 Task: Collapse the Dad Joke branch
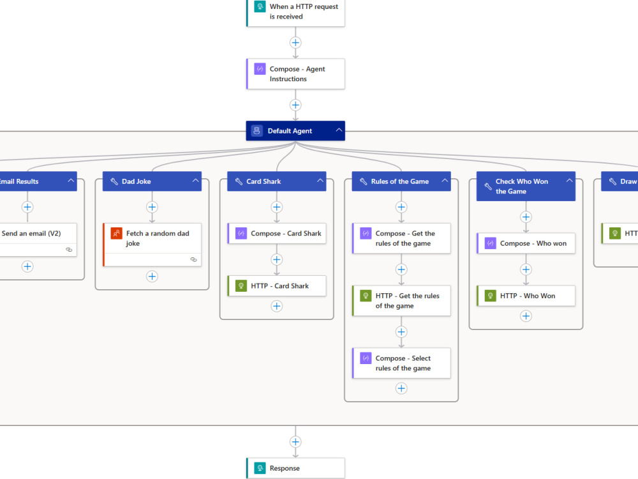click(x=195, y=181)
